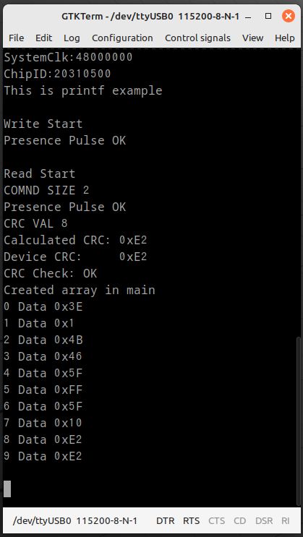This screenshot has width=303, height=537.
Task: Open the Log menu
Action: coord(72,38)
